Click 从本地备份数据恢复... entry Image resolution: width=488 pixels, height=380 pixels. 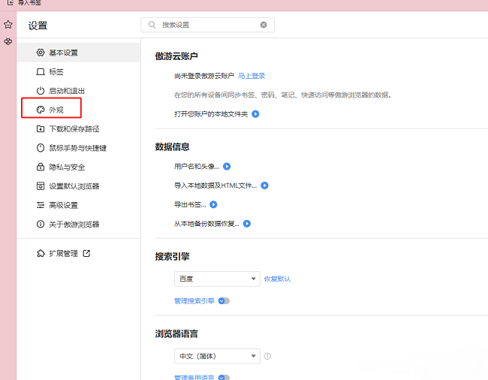click(x=206, y=224)
